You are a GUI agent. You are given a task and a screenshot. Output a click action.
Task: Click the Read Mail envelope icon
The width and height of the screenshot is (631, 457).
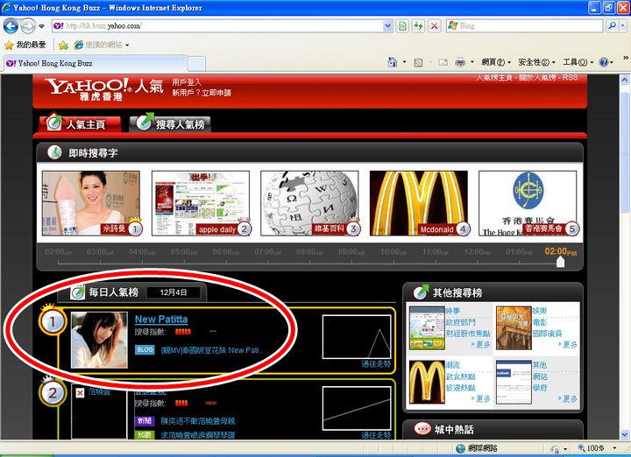[x=443, y=62]
